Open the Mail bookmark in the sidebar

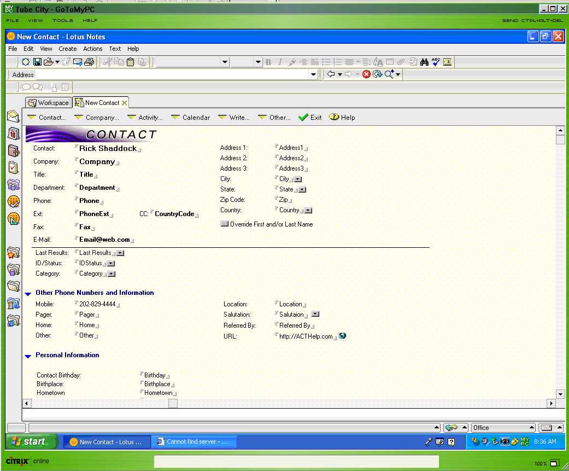click(13, 116)
